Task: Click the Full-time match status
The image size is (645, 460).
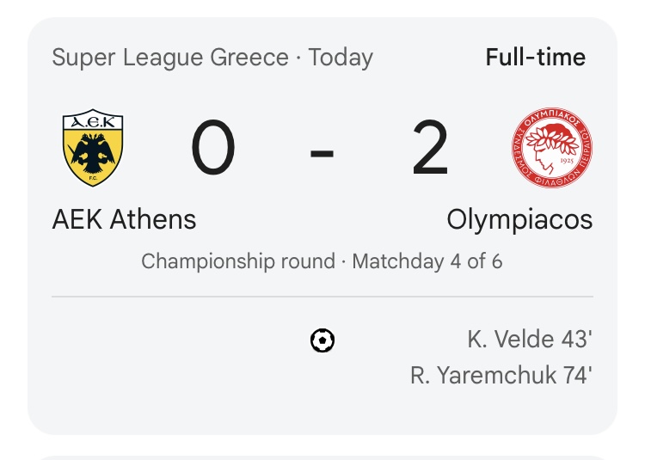Action: 535,58
